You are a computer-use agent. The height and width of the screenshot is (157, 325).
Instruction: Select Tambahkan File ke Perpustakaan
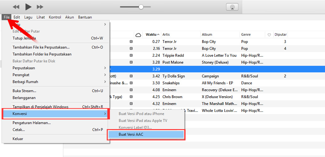point(41,47)
